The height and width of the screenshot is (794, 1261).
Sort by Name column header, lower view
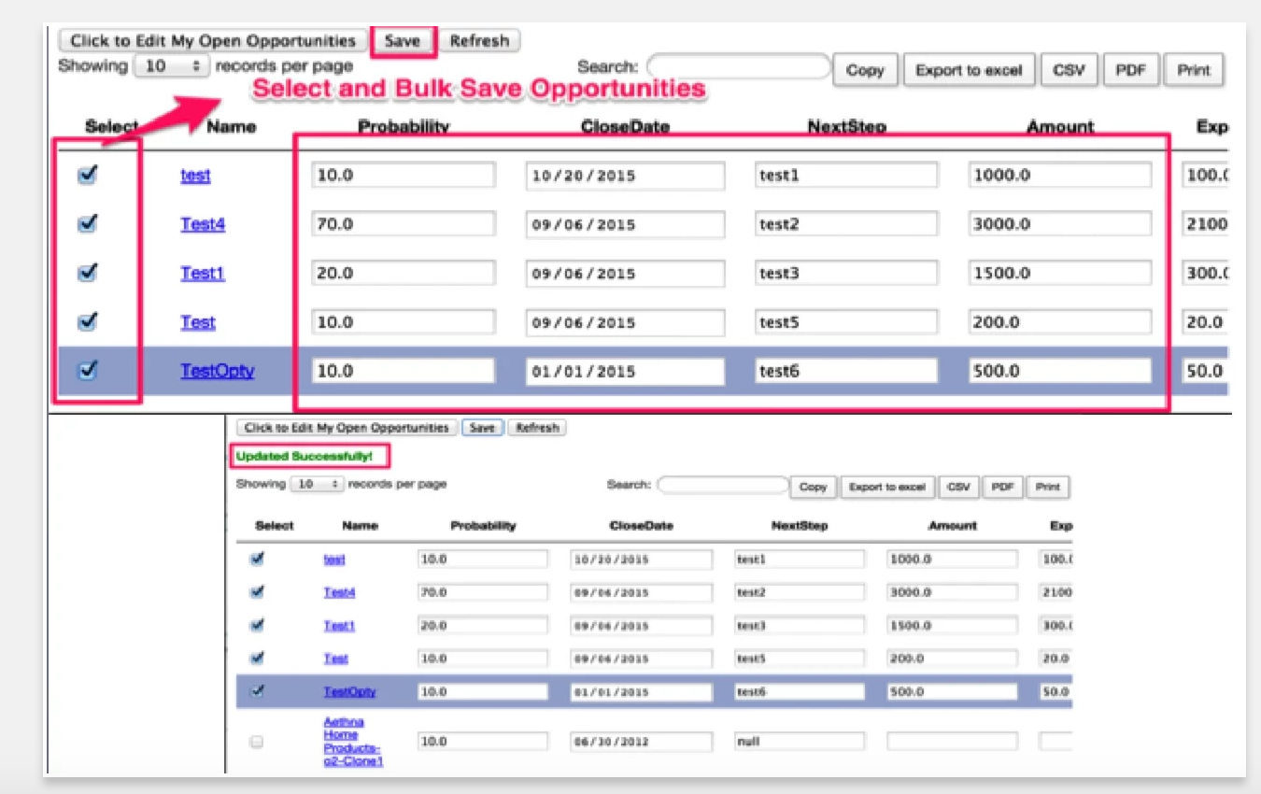(360, 526)
